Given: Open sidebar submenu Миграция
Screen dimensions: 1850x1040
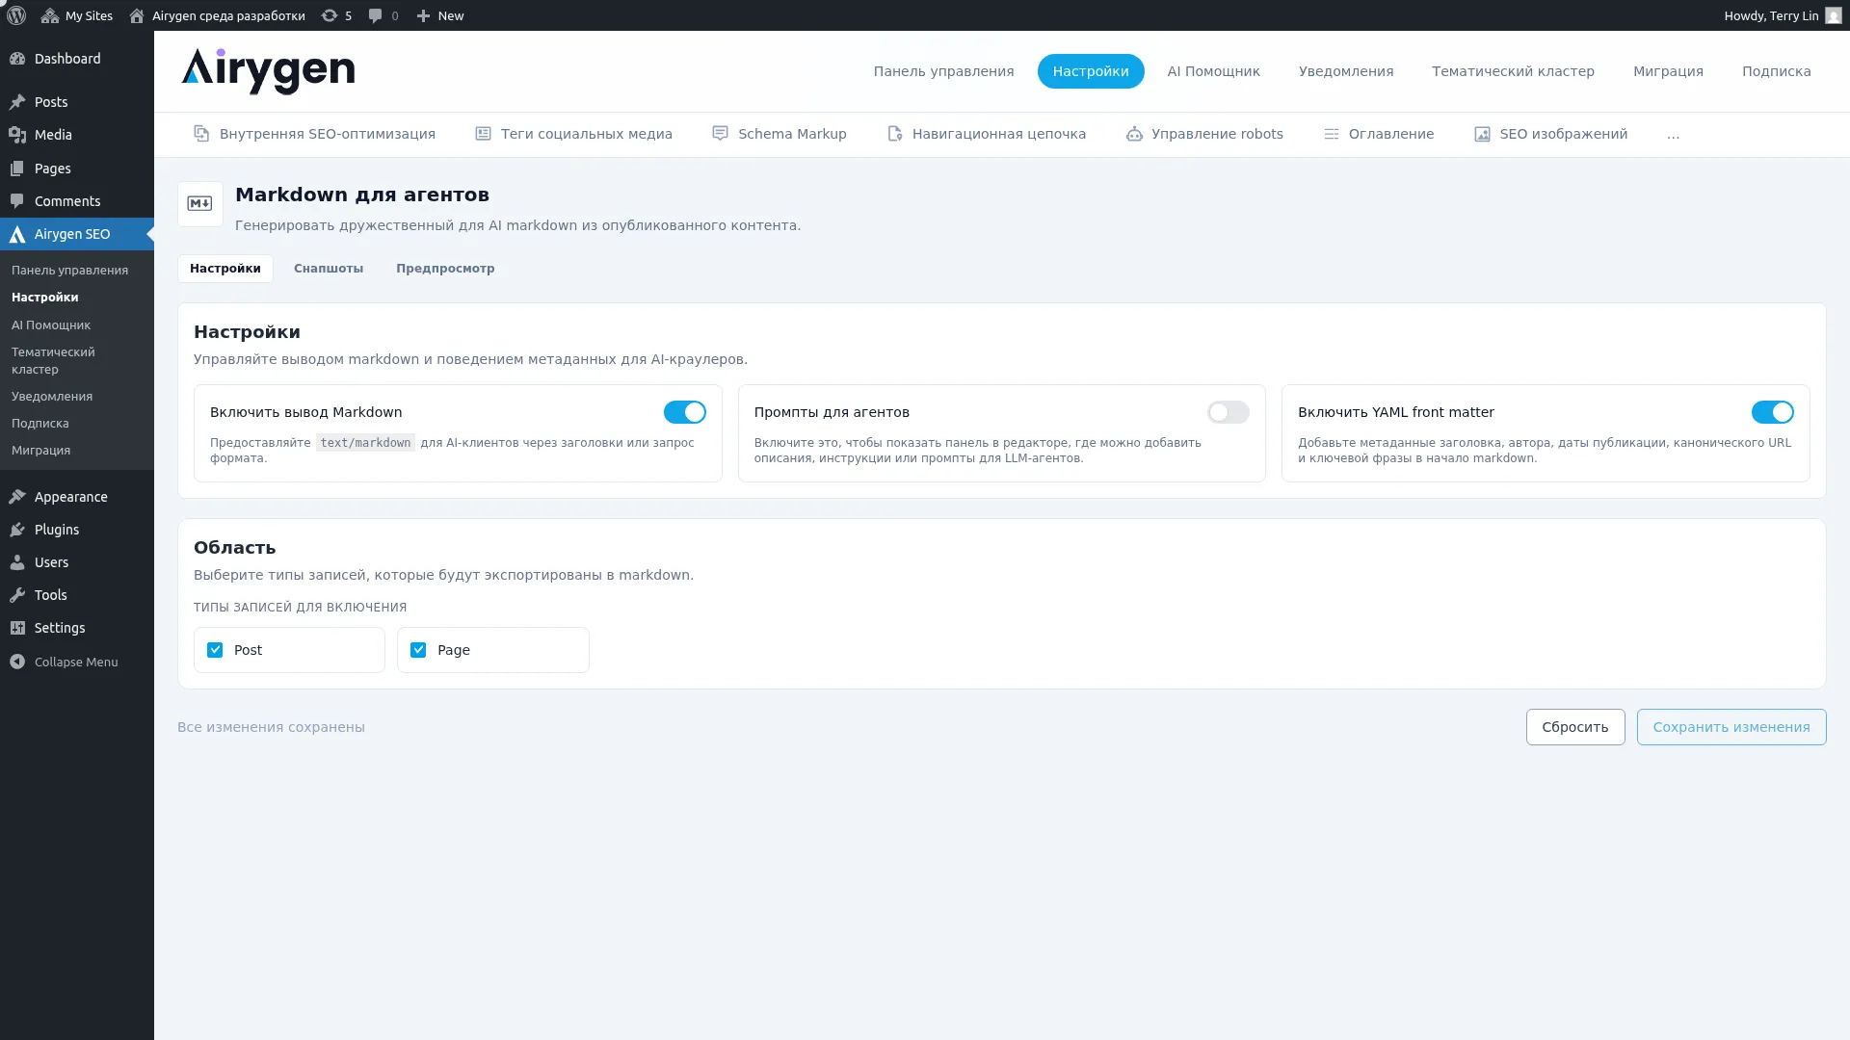Looking at the screenshot, I should (40, 451).
